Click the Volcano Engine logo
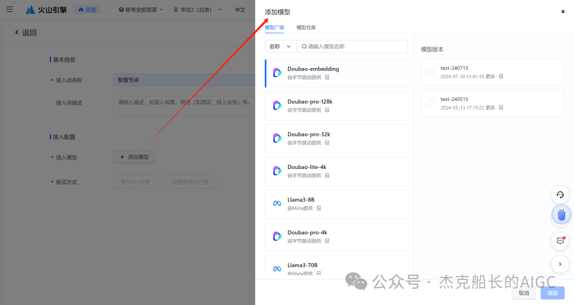 coord(46,10)
